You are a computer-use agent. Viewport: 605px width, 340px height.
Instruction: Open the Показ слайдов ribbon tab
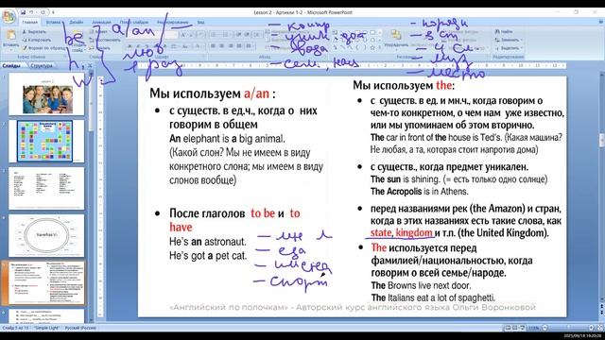pos(134,23)
